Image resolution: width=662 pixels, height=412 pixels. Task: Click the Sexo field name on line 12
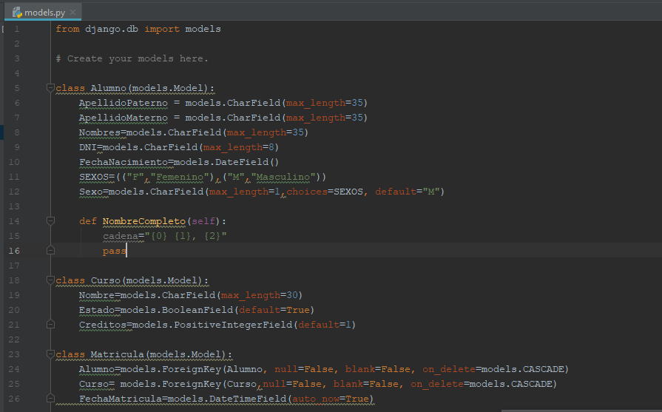(x=91, y=192)
